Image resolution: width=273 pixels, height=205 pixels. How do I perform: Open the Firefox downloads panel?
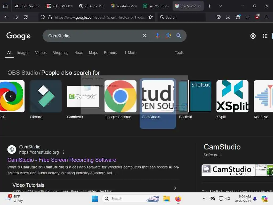pos(228,17)
